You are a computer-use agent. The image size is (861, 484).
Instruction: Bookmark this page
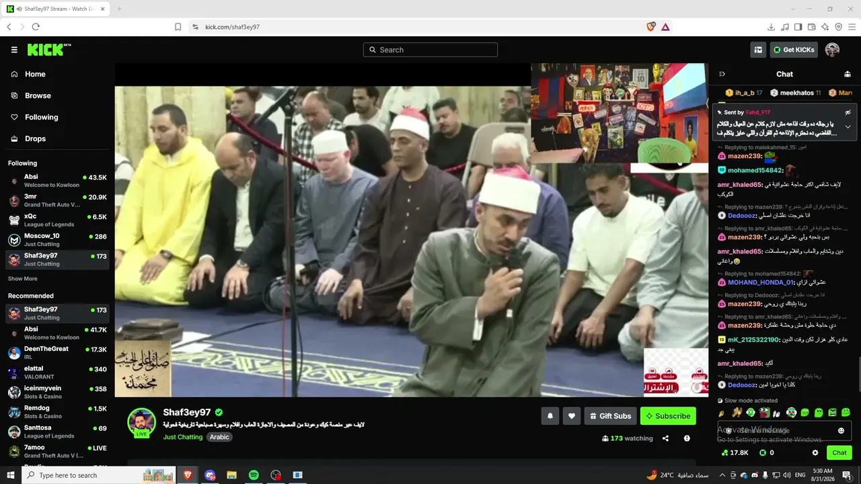(x=178, y=27)
